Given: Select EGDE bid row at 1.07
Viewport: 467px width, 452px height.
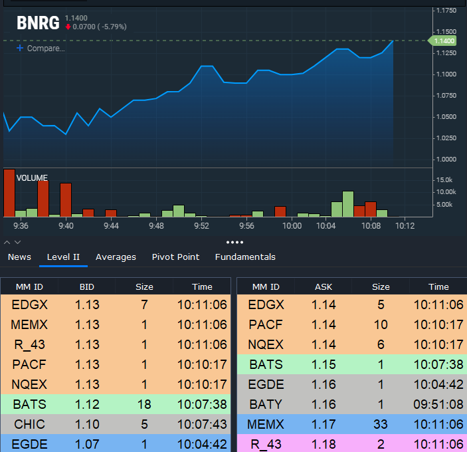Looking at the screenshot, I should coord(116,443).
